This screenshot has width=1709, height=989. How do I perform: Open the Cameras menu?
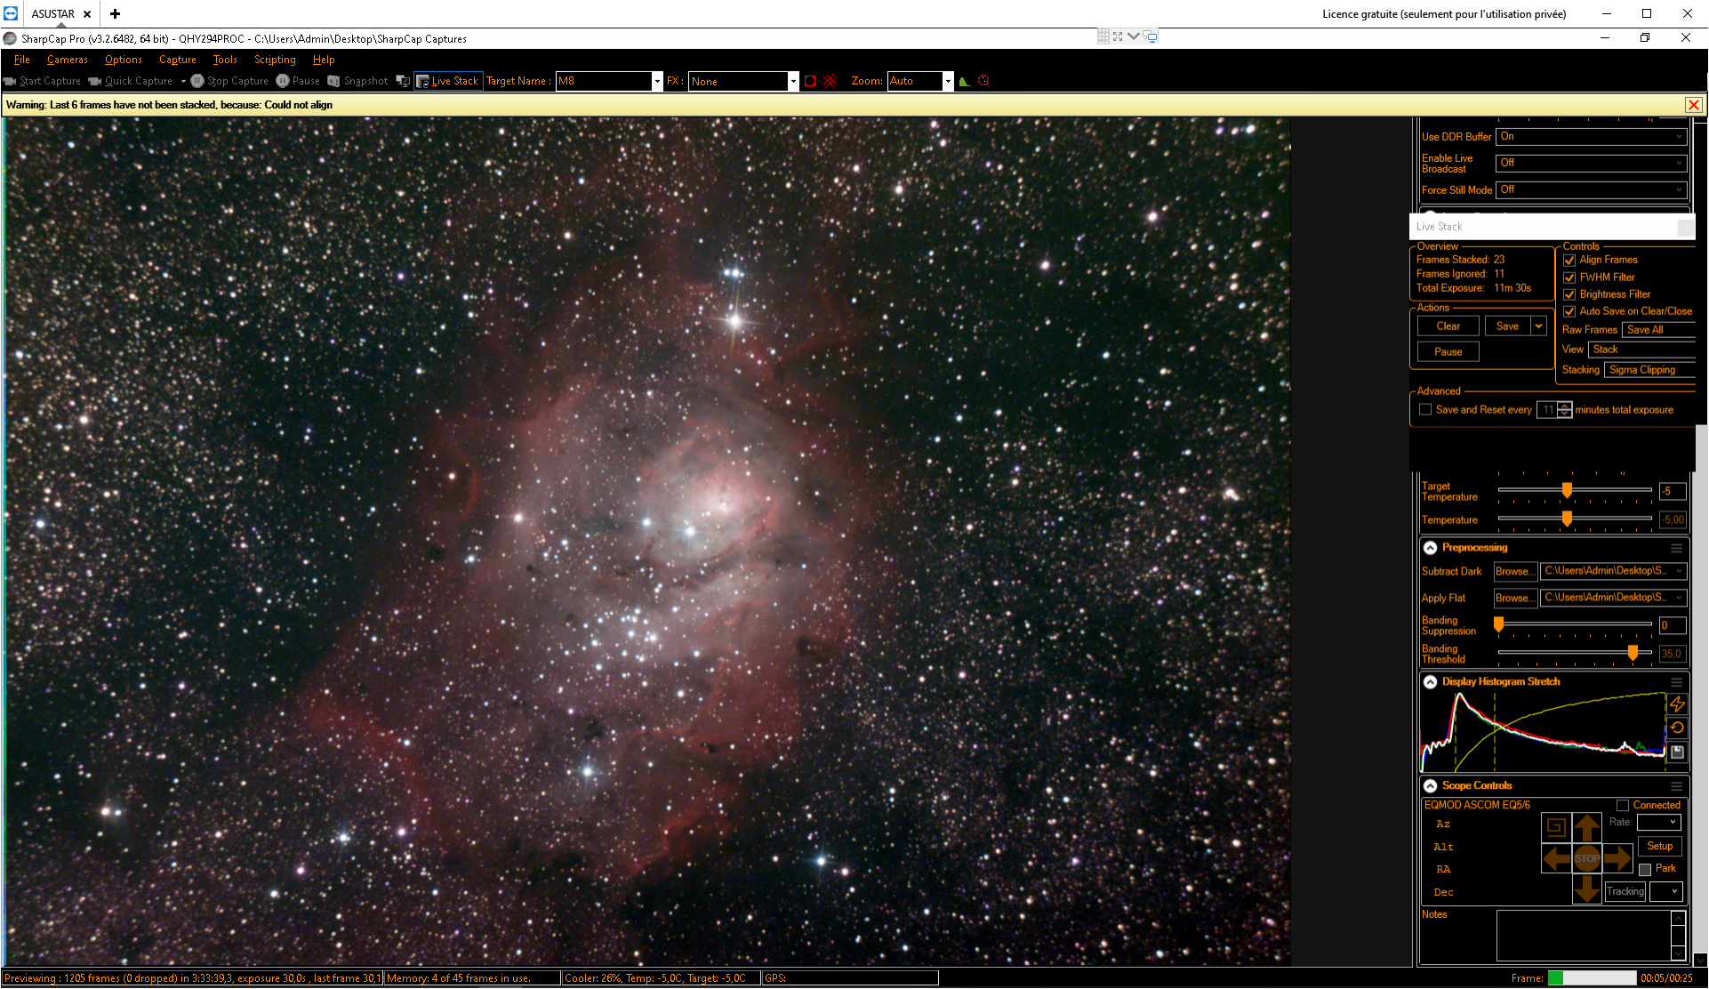click(68, 60)
